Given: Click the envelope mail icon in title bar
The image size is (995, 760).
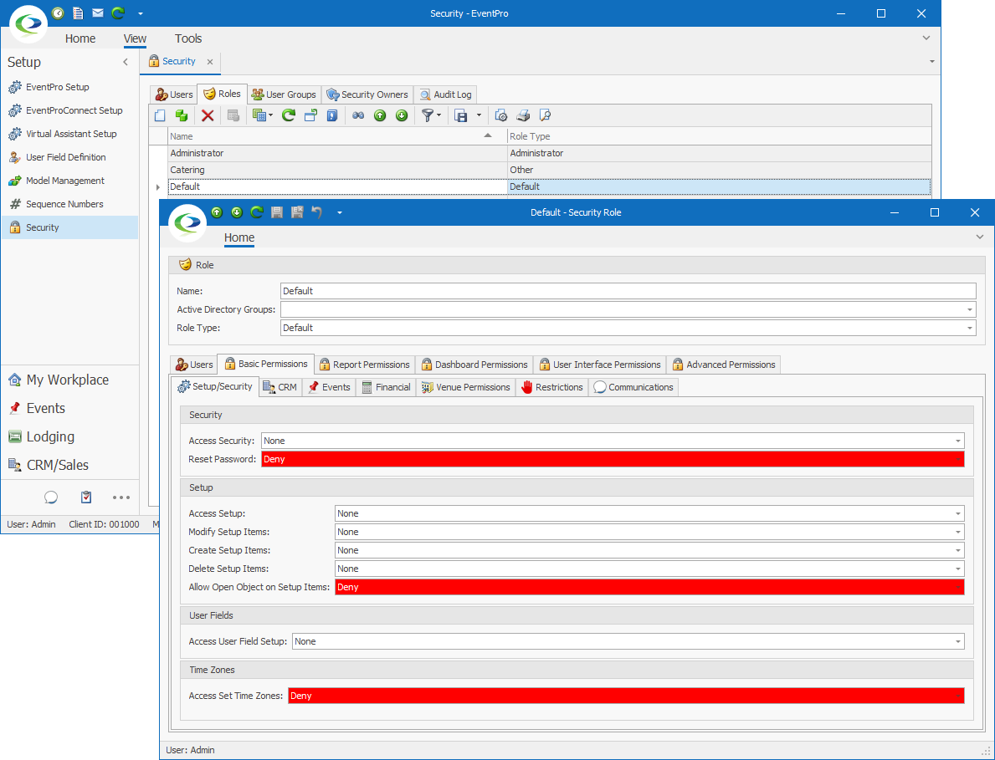Looking at the screenshot, I should tap(98, 13).
